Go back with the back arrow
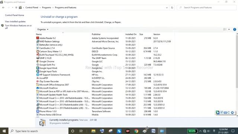 [x=3, y=7]
